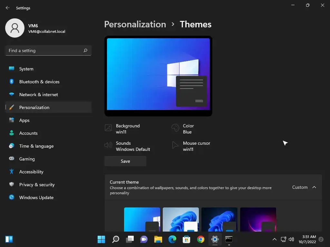Viewport: 330px width, 247px height.
Task: Click the Find a setting search box
Action: [48, 50]
